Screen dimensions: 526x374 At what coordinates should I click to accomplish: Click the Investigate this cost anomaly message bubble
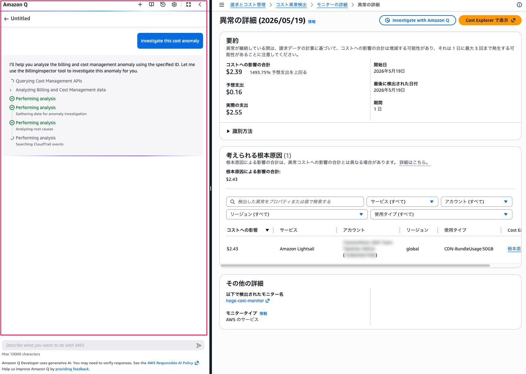click(x=170, y=41)
